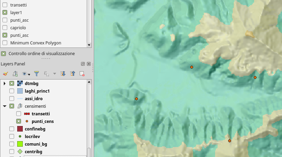Click confinebg dark red swatch

coord(20,129)
